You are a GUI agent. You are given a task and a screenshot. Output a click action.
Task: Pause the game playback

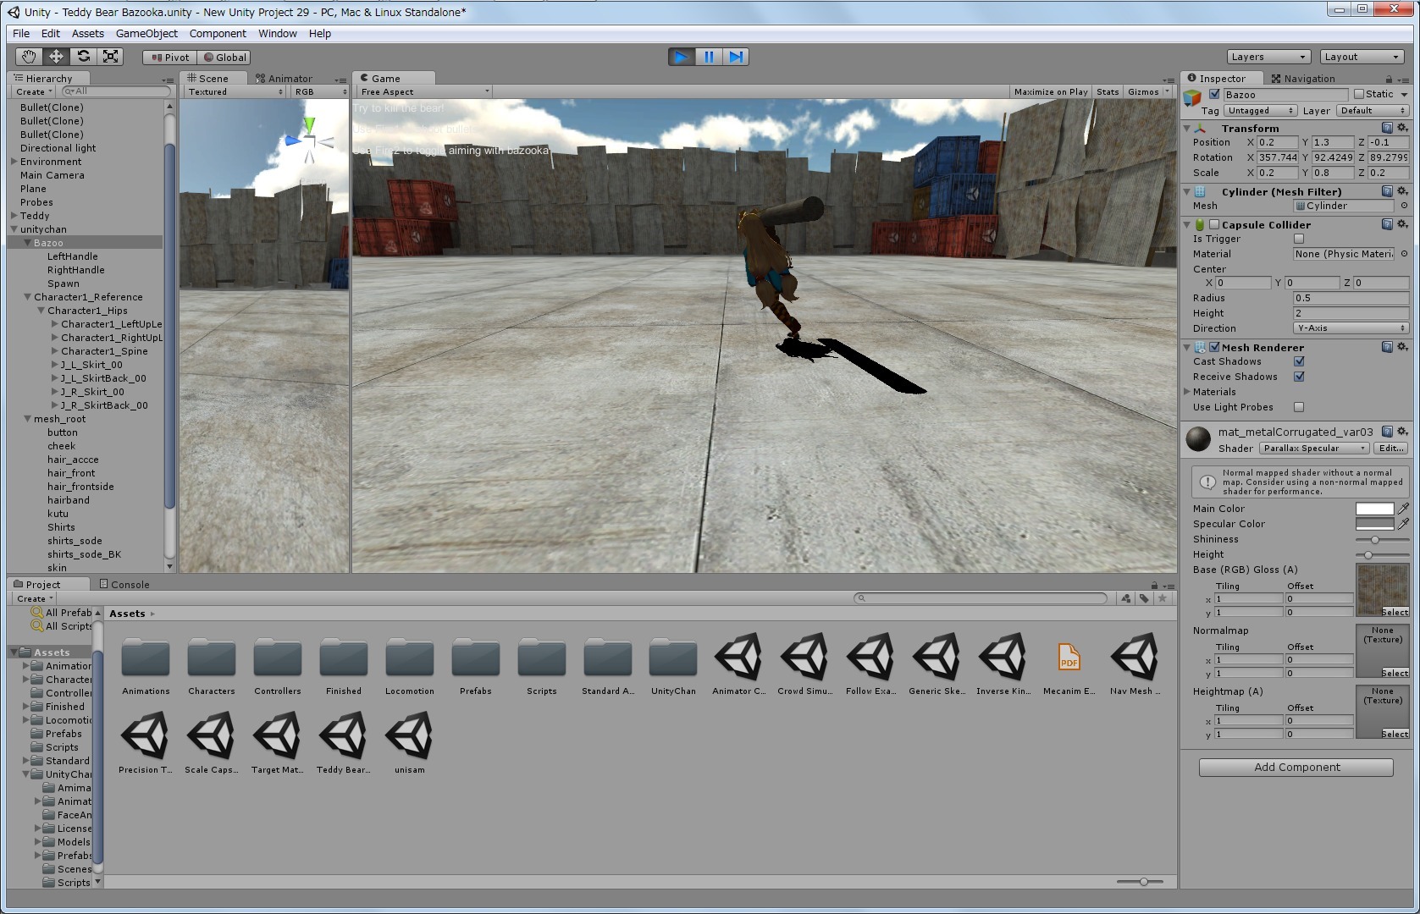point(709,57)
